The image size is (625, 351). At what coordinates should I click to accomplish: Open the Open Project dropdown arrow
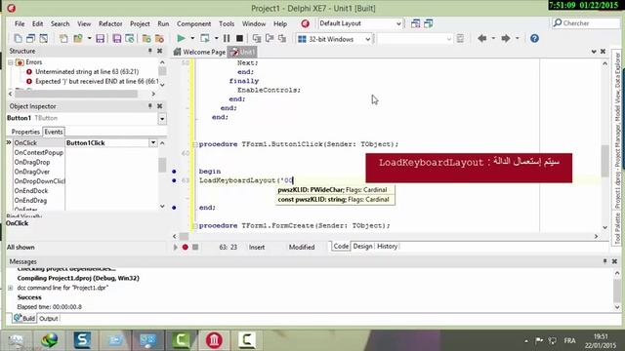(x=89, y=39)
